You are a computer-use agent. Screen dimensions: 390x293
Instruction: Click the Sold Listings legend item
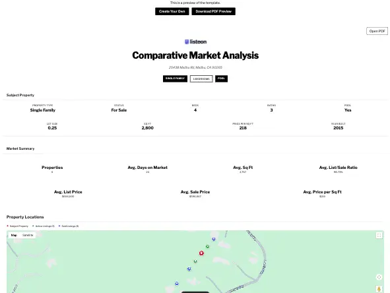69,226
